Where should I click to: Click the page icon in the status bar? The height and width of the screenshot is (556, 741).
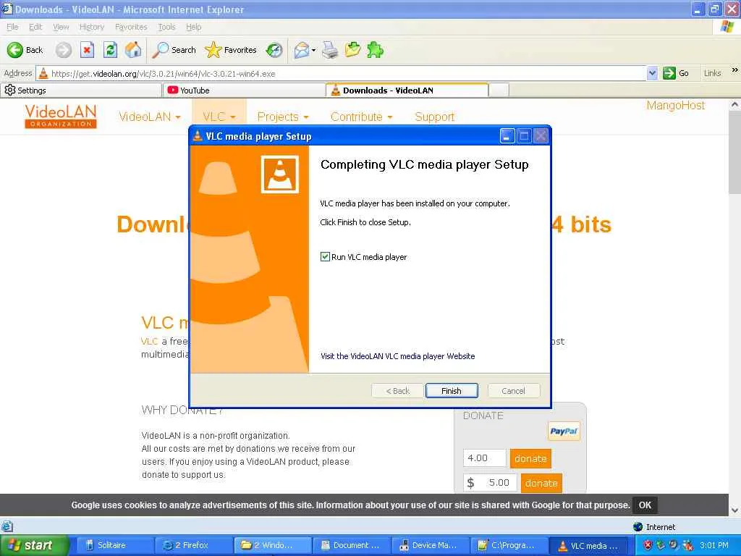click(x=7, y=527)
